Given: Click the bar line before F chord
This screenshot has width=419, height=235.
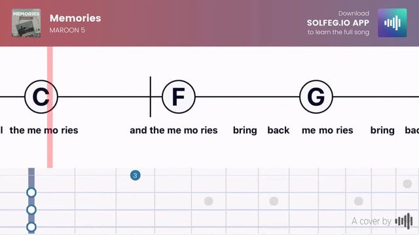Looking at the screenshot, I should pos(151,97).
